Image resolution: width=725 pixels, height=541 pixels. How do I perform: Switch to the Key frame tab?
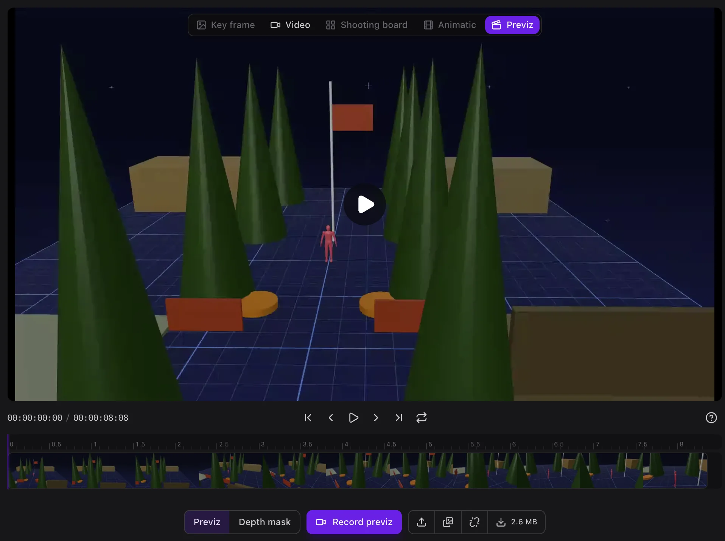point(226,25)
